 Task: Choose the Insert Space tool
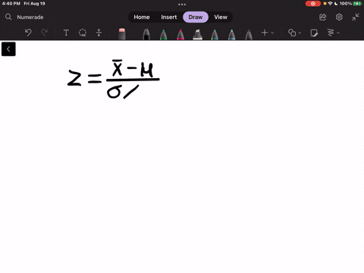99,33
